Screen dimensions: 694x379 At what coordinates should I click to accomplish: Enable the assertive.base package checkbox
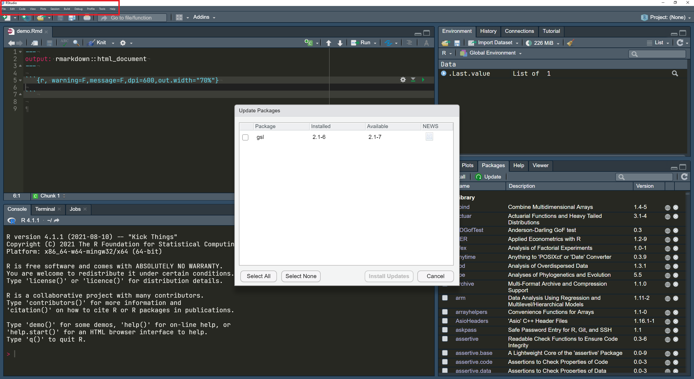[x=445, y=353]
